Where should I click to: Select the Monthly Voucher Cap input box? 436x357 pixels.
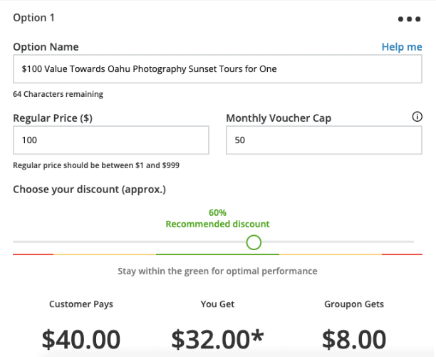tap(324, 140)
